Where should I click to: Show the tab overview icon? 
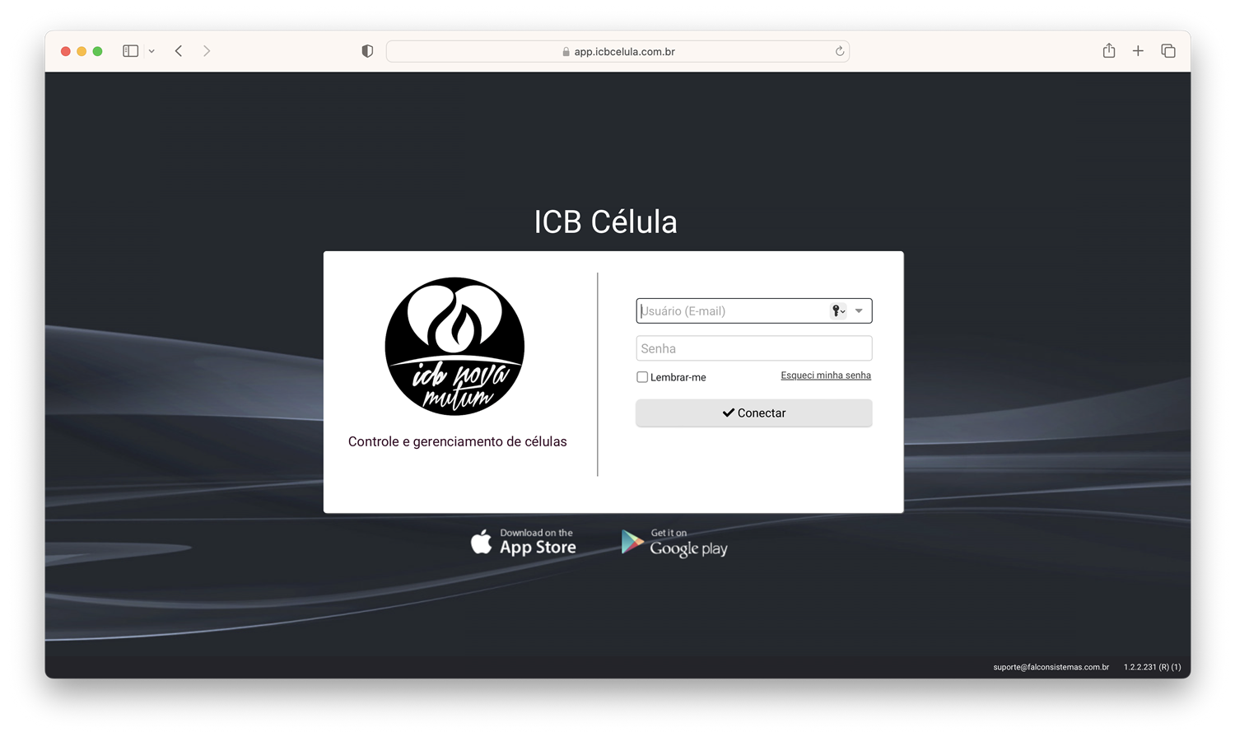[x=1168, y=51]
